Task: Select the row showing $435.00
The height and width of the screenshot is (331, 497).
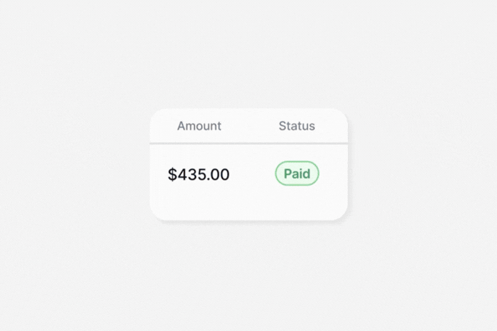Action: point(248,175)
